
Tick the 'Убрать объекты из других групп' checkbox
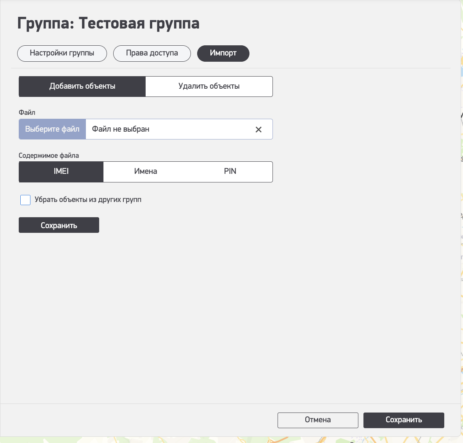click(x=25, y=200)
